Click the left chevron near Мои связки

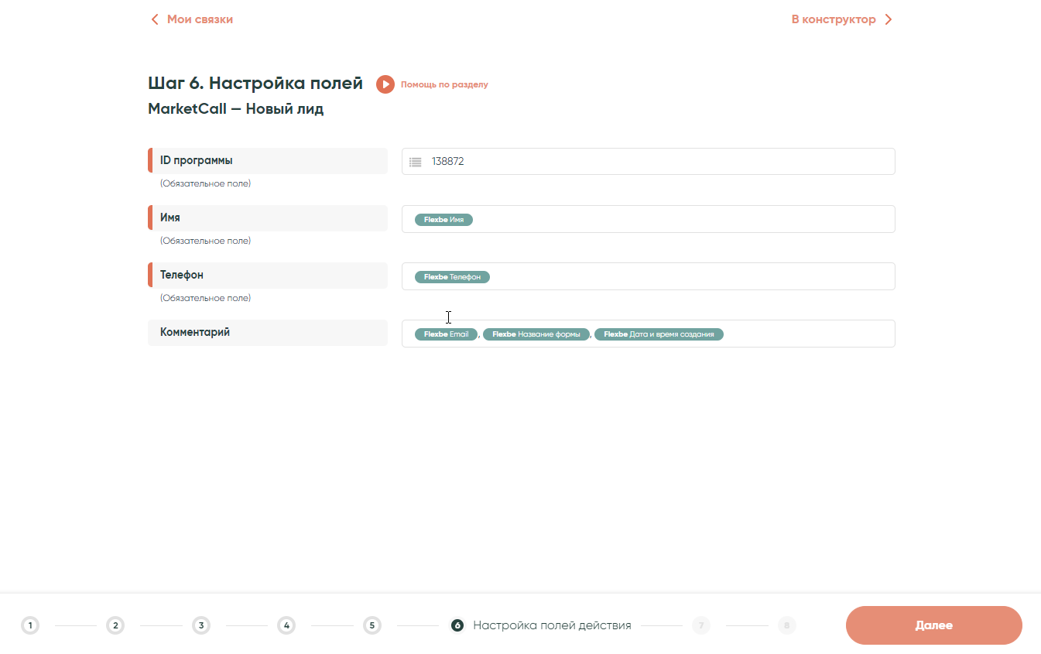[x=155, y=19]
